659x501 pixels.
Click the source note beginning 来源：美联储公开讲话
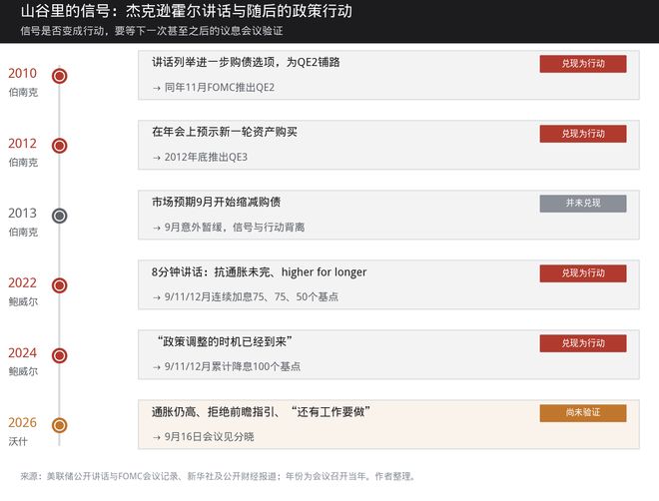tap(219, 476)
